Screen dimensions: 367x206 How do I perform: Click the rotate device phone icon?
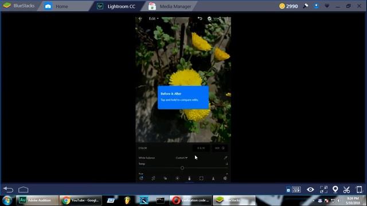click(359, 189)
